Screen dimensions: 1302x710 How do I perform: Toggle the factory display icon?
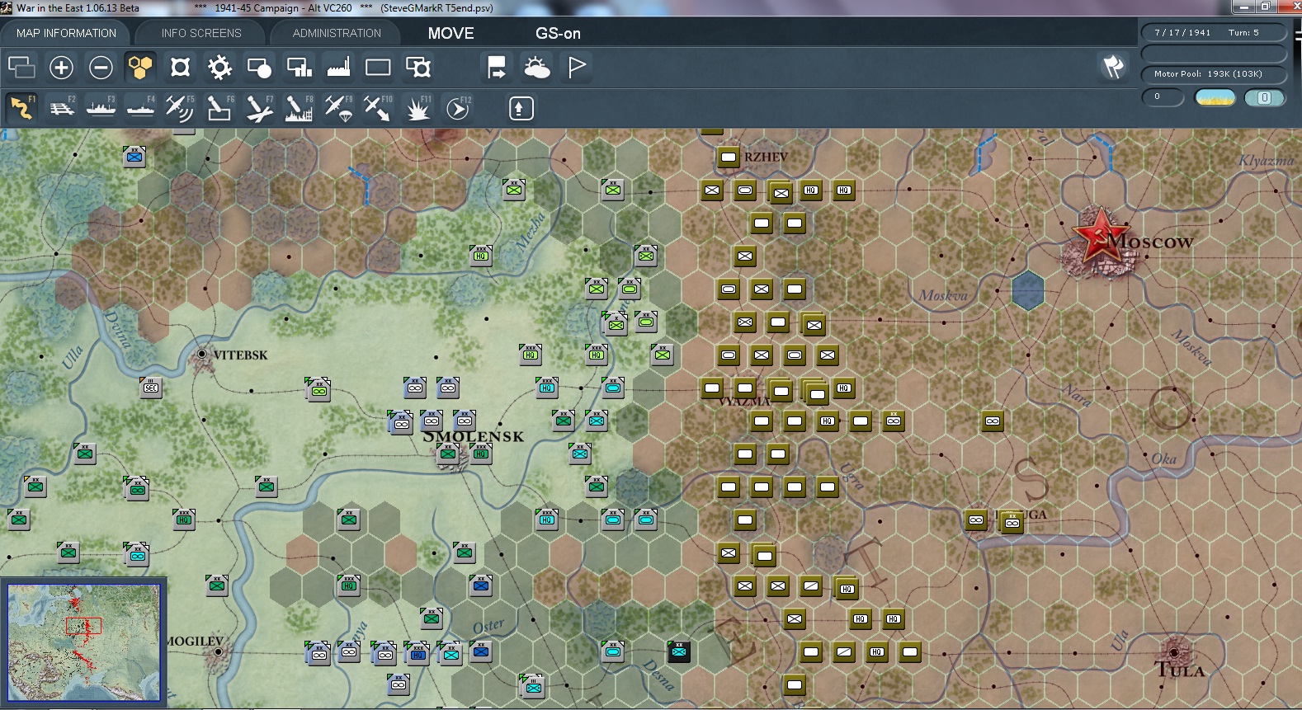coord(338,67)
